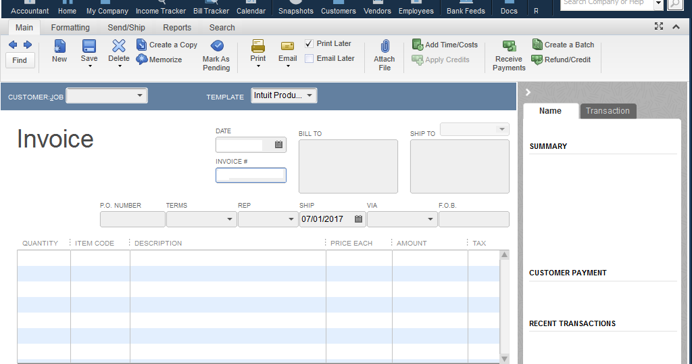The width and height of the screenshot is (692, 364).
Task: Click the Memorize icon
Action: click(141, 59)
